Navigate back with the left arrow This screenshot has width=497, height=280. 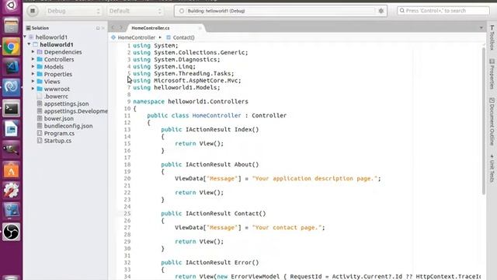[x=113, y=28]
